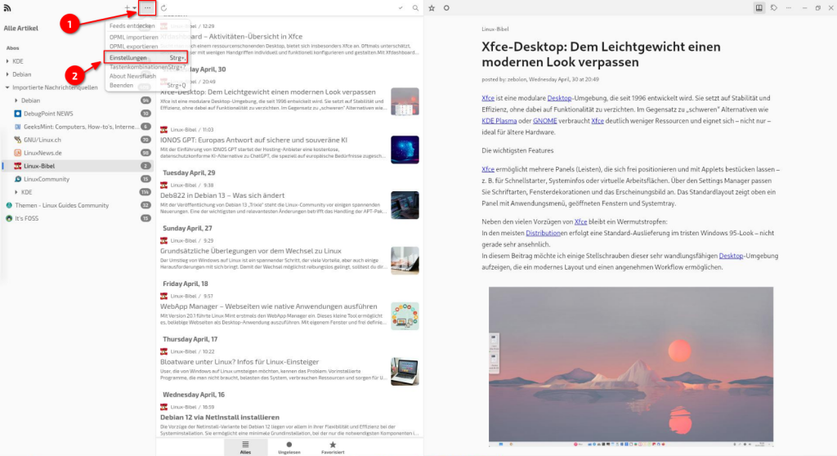
Task: Click thumbnail of the Bloatware unter Linux article
Action: 405,372
